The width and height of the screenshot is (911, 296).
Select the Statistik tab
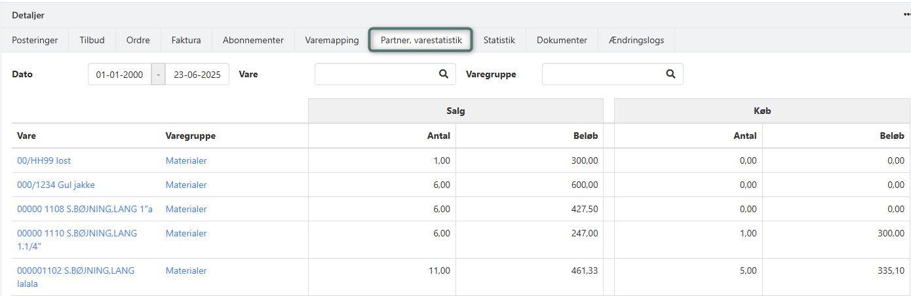click(499, 40)
